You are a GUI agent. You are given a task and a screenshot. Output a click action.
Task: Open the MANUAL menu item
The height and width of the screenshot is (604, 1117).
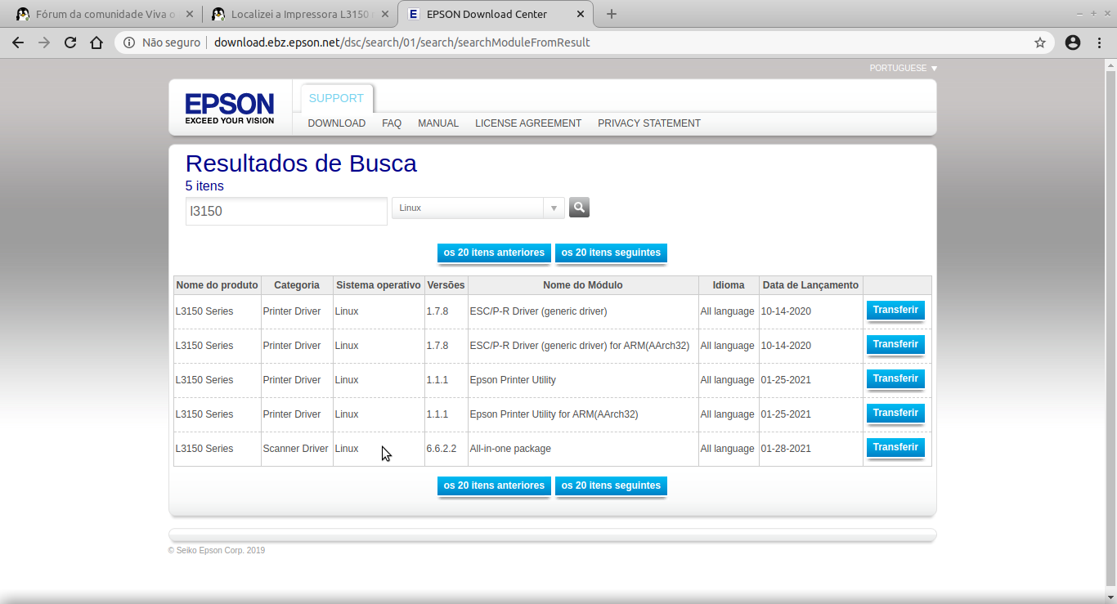(x=438, y=123)
